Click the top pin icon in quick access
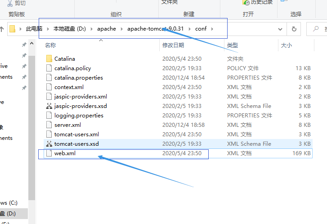This screenshot has height=224, width=327. (x=24, y=45)
